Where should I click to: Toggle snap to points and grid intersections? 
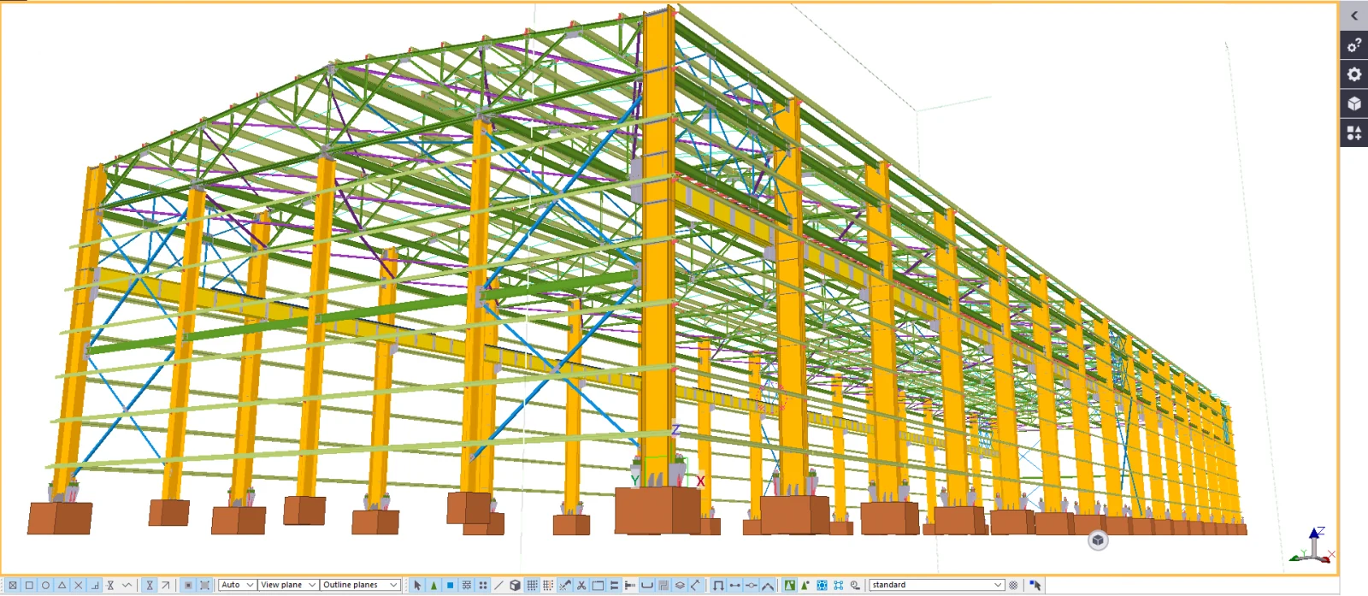(x=13, y=585)
